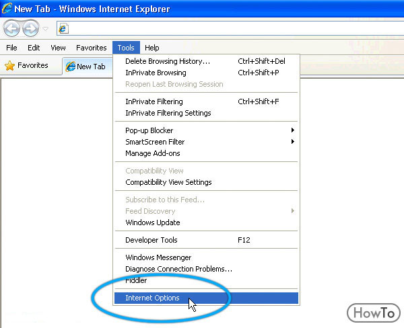Open InPrivate Filtering Settings

[206, 113]
